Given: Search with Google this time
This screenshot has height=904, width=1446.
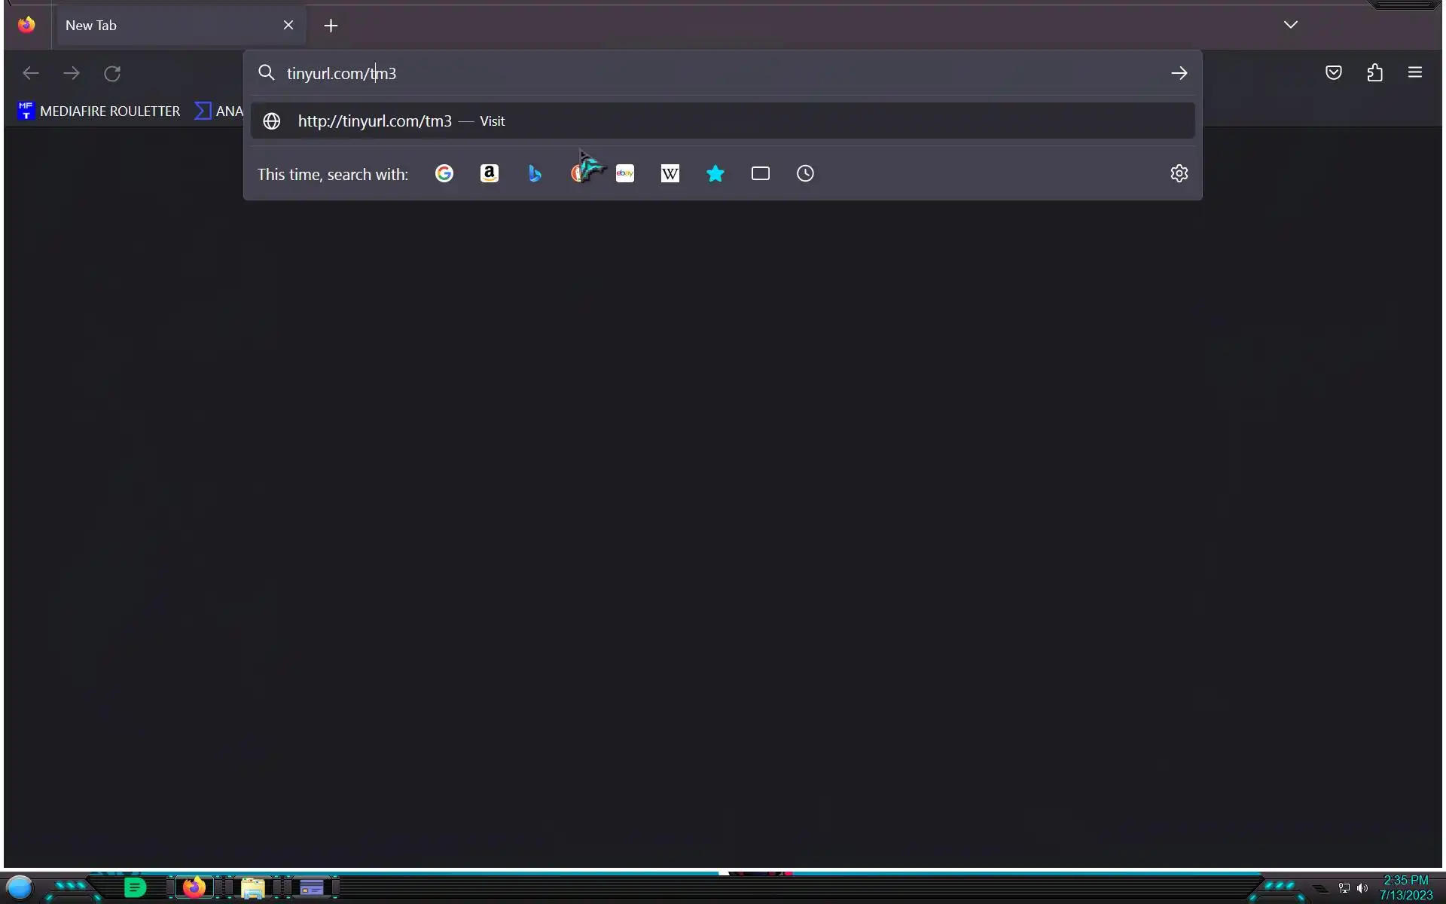Looking at the screenshot, I should click(x=444, y=174).
